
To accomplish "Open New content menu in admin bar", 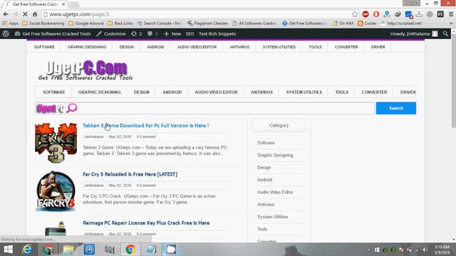I will tap(172, 34).
